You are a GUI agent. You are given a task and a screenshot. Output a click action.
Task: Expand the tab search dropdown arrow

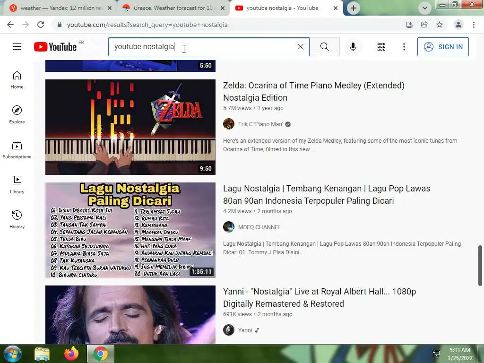[x=425, y=8]
